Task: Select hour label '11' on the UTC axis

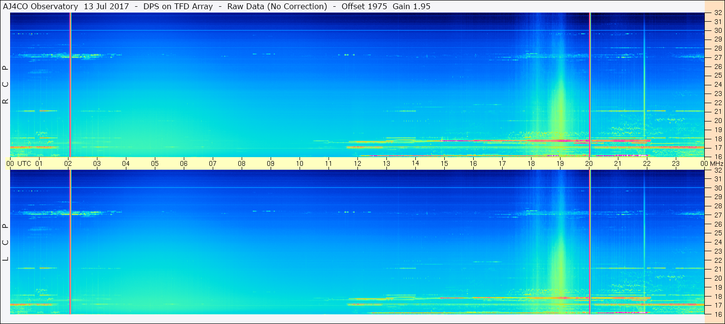Action: tap(328, 163)
